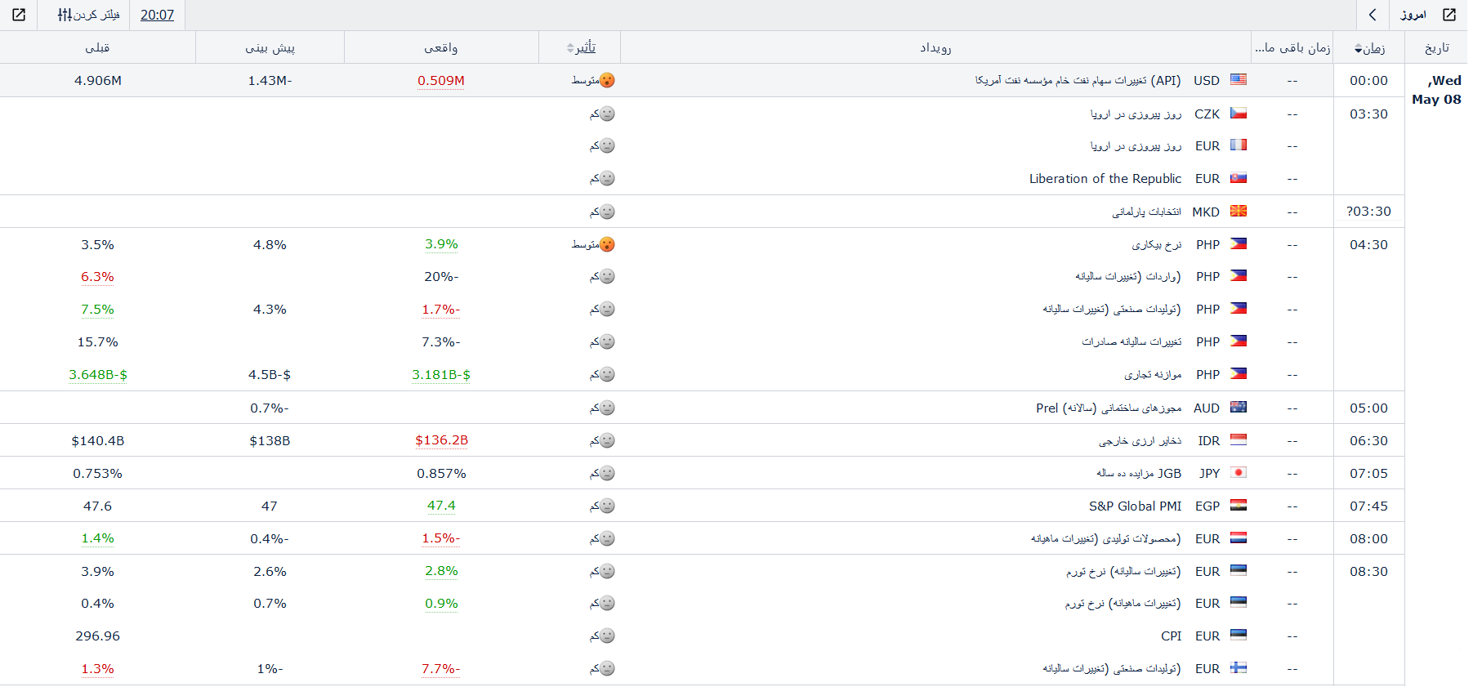The image size is (1473, 687).
Task: Click the Wed May 08 date cell
Action: point(1437,90)
